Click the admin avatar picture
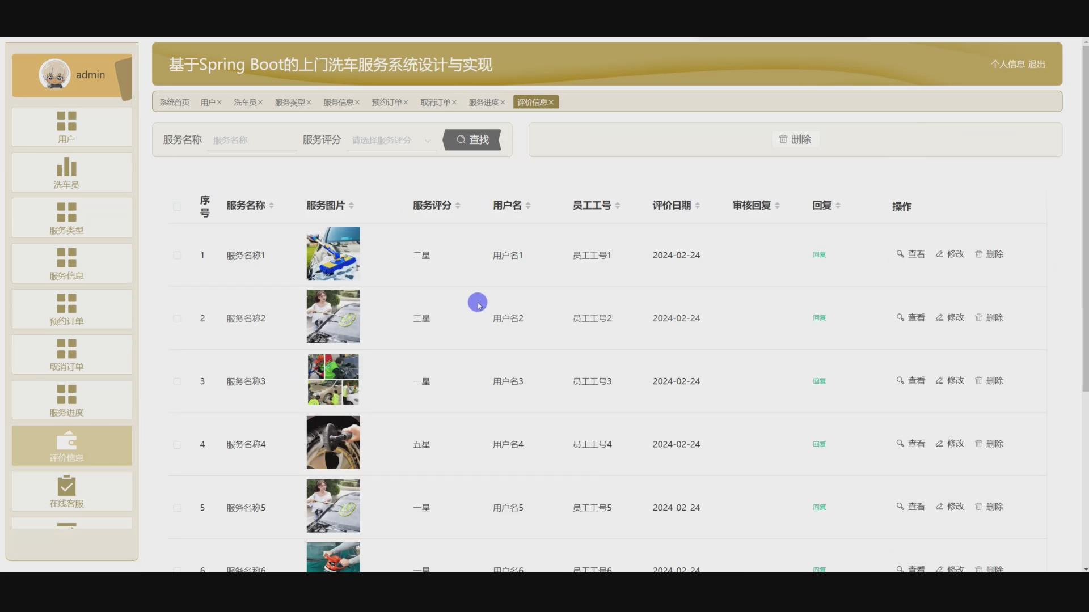This screenshot has width=1089, height=612. tap(54, 74)
